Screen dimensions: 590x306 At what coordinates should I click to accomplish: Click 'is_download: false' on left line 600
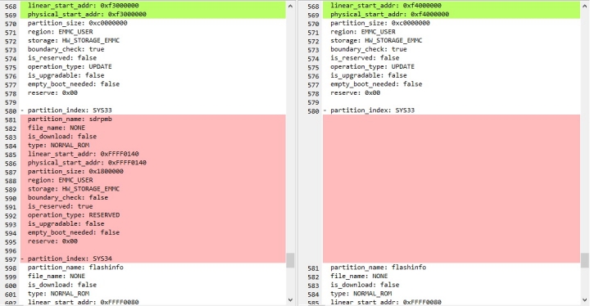62,285
